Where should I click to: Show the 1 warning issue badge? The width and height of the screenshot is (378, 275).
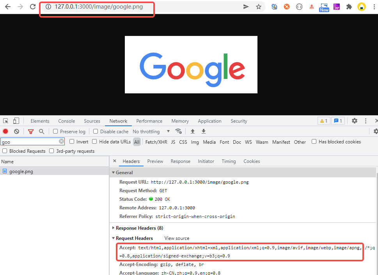[324, 121]
